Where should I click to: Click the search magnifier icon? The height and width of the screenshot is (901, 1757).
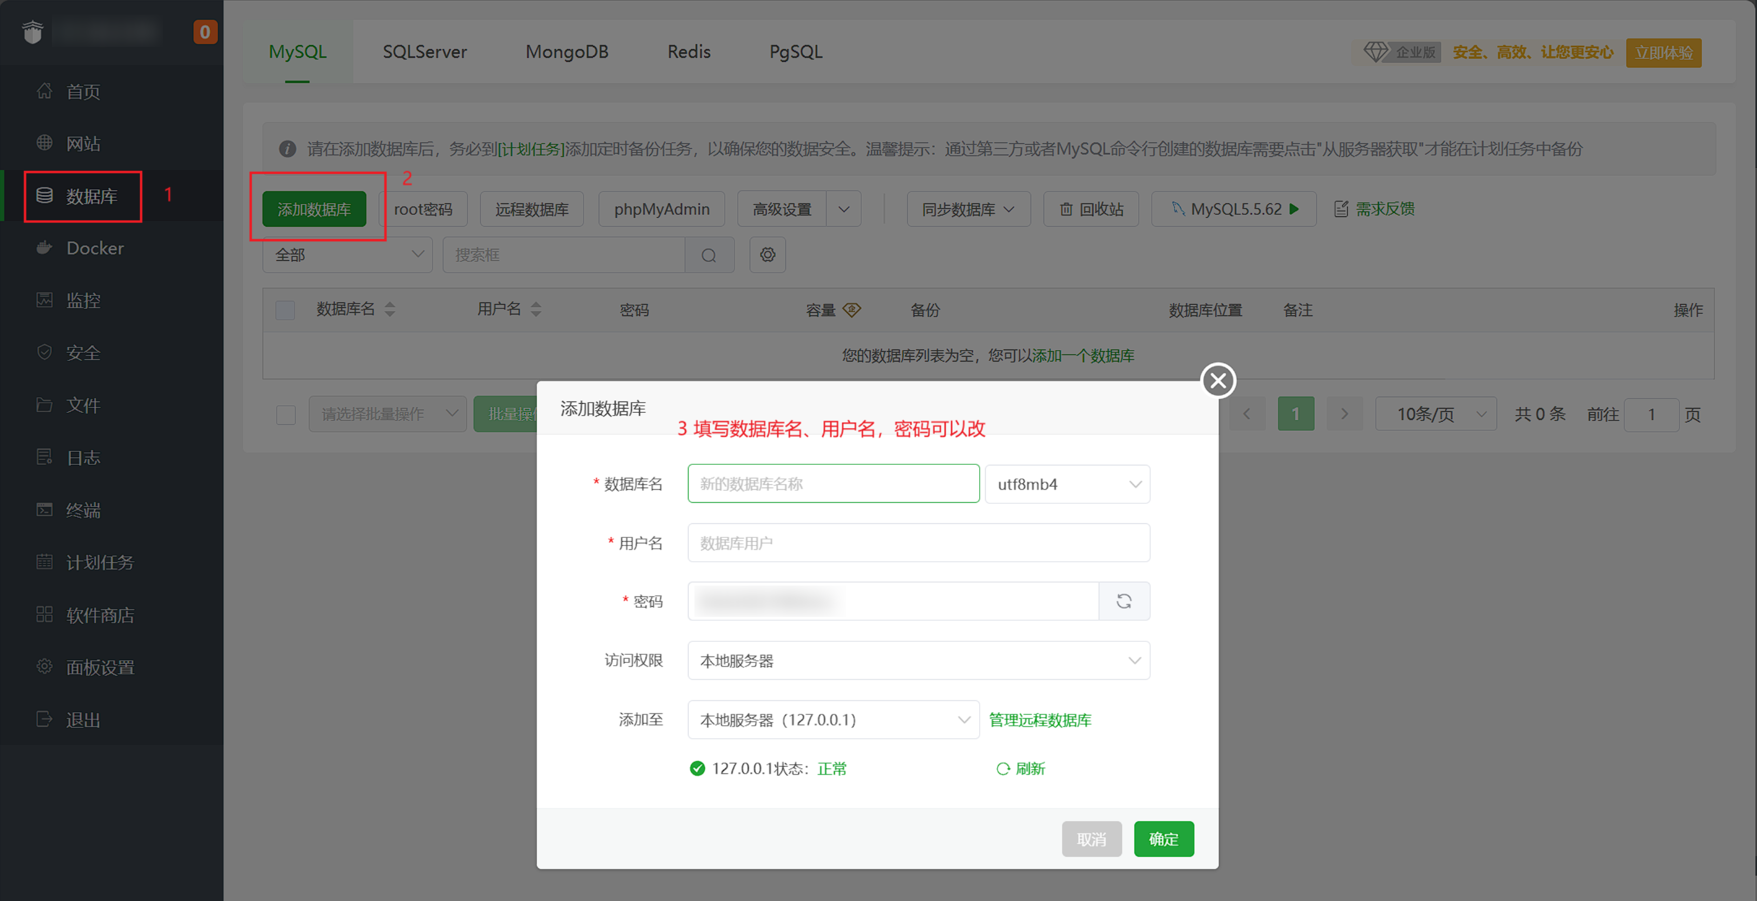point(709,255)
